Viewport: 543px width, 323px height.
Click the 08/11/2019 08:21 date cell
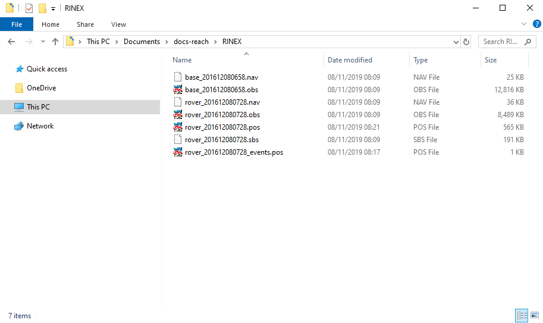353,127
